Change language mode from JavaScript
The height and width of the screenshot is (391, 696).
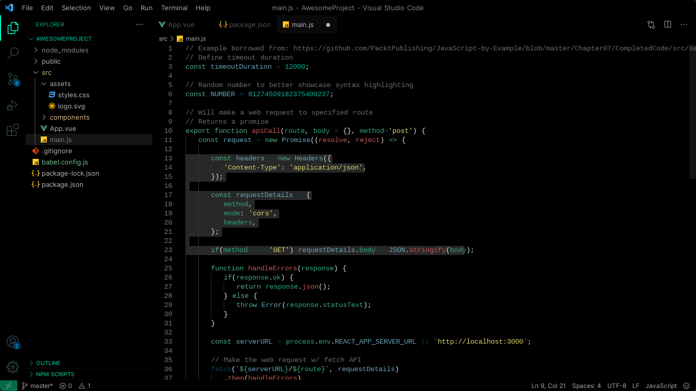[661, 386]
